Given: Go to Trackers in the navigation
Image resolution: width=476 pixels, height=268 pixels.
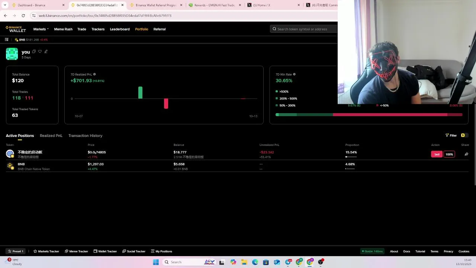Looking at the screenshot, I should point(98,29).
